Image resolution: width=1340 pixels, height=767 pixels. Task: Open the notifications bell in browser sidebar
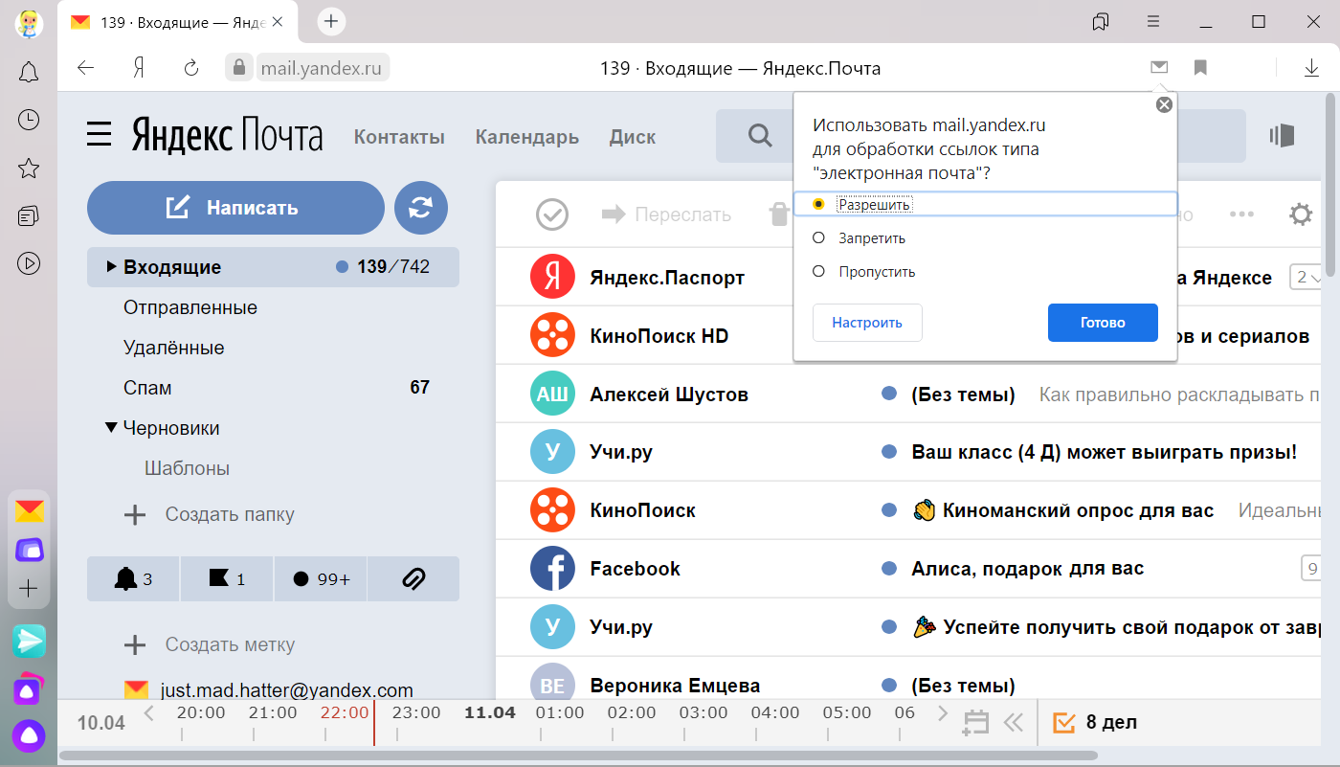29,72
